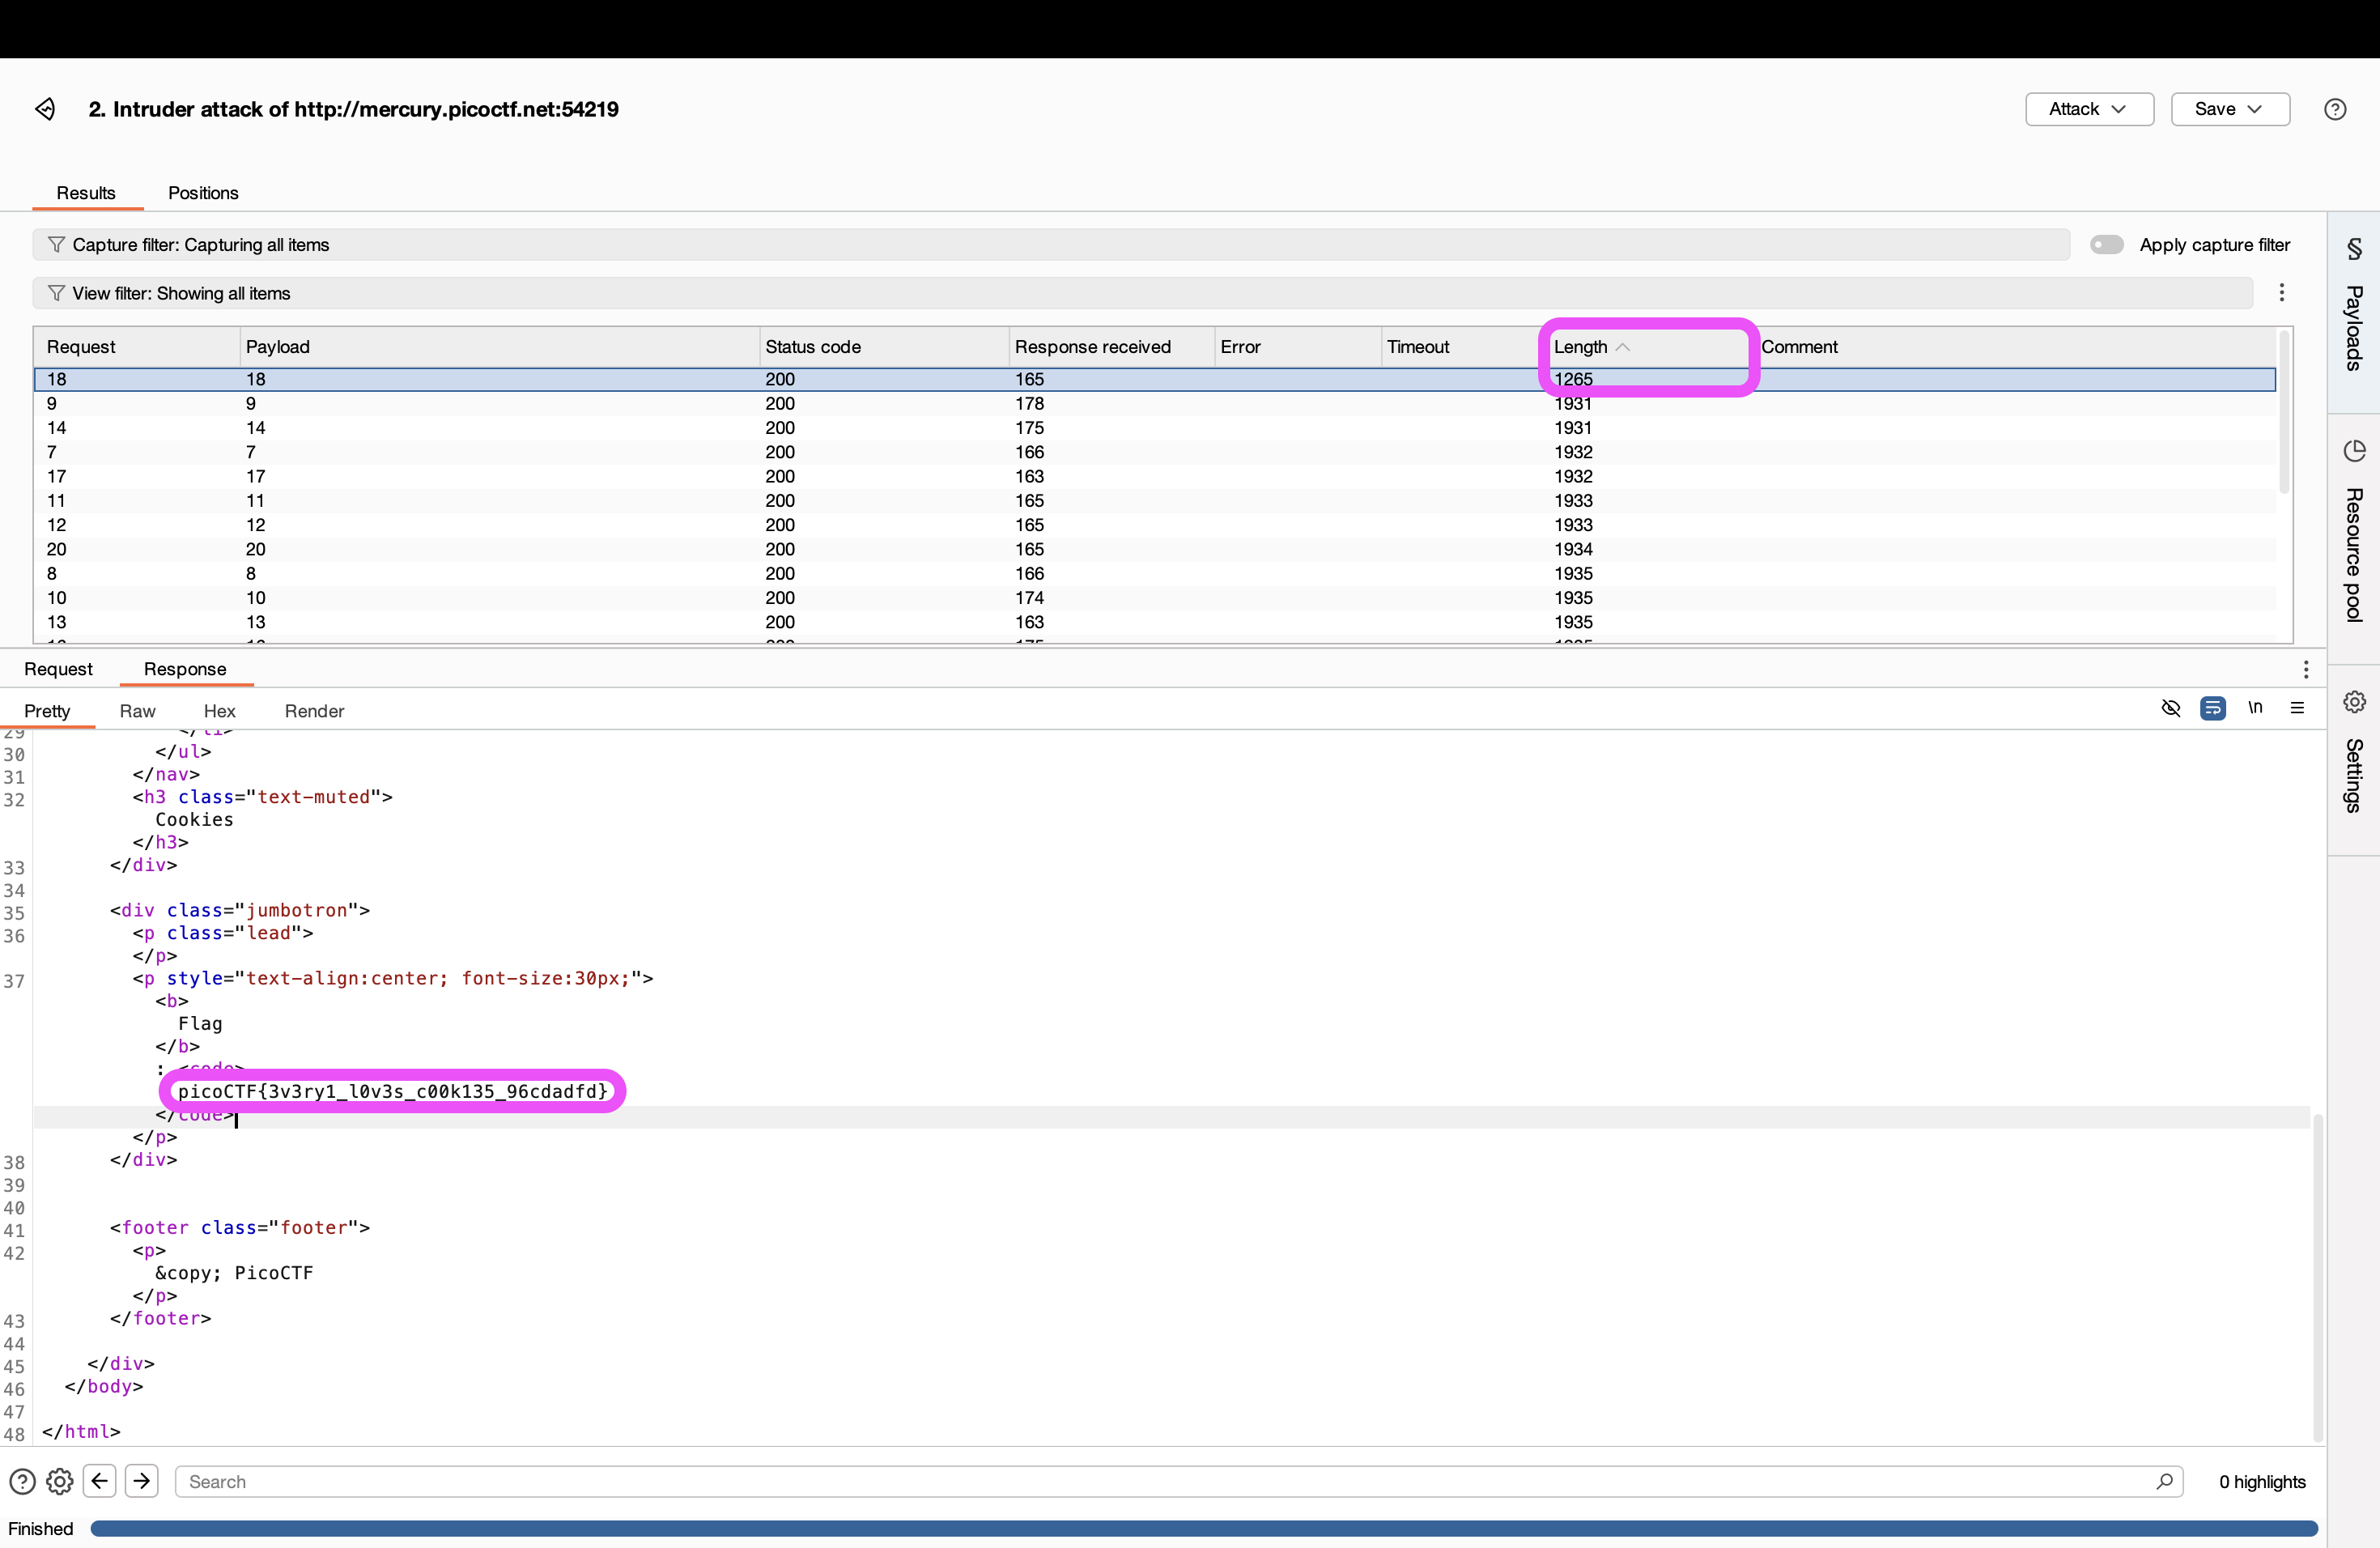The width and height of the screenshot is (2380, 1548).
Task: Select the Response tab
Action: click(185, 669)
